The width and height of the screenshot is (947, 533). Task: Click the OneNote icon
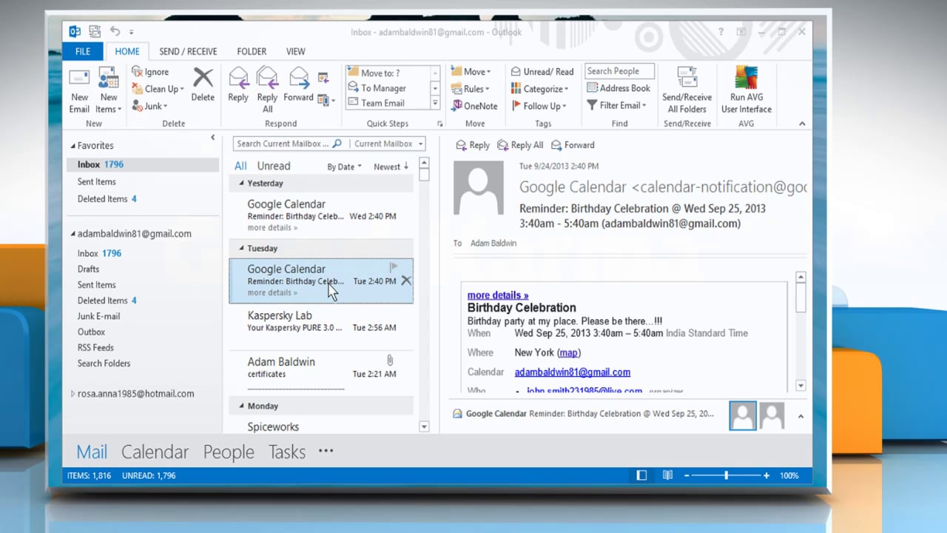457,106
